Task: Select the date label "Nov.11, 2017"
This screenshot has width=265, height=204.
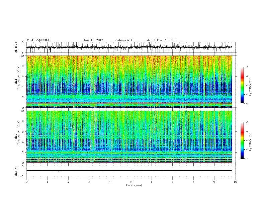Action: coord(93,40)
